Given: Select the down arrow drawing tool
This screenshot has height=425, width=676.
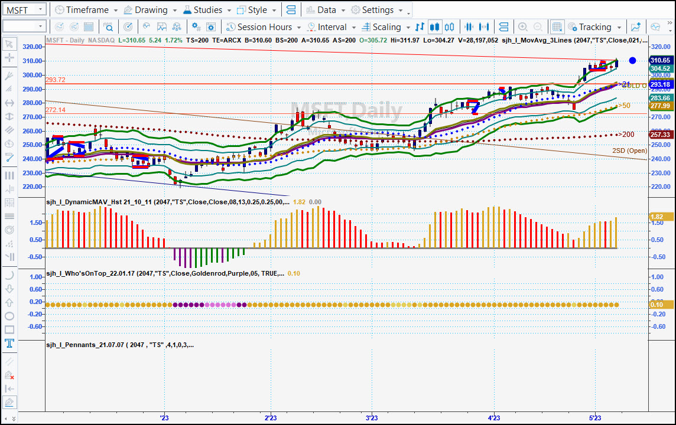Looking at the screenshot, I should (x=9, y=289).
